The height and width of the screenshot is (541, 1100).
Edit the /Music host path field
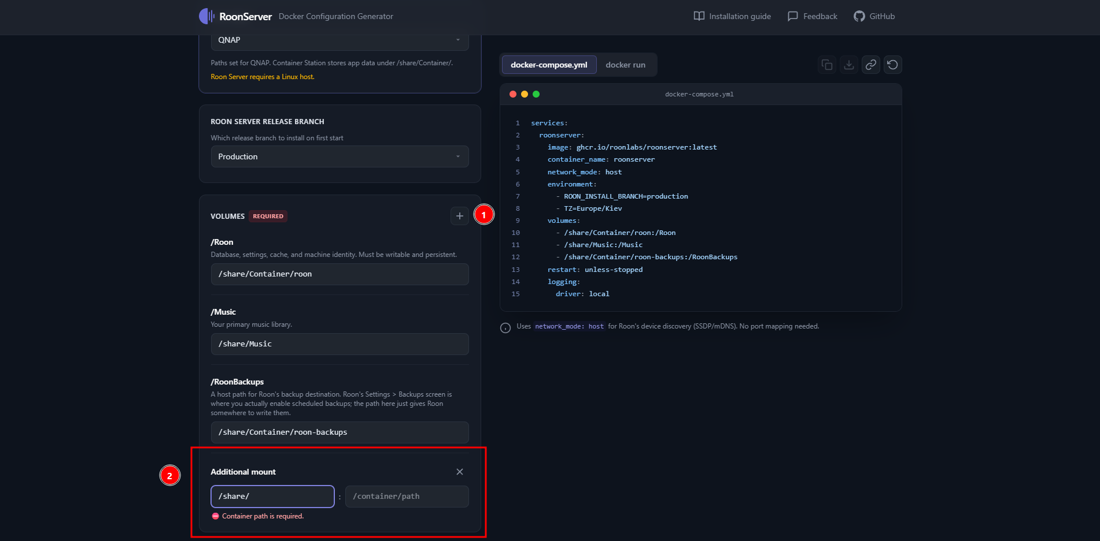(x=340, y=344)
